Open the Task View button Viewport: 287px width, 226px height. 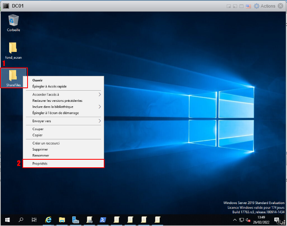(x=34, y=220)
